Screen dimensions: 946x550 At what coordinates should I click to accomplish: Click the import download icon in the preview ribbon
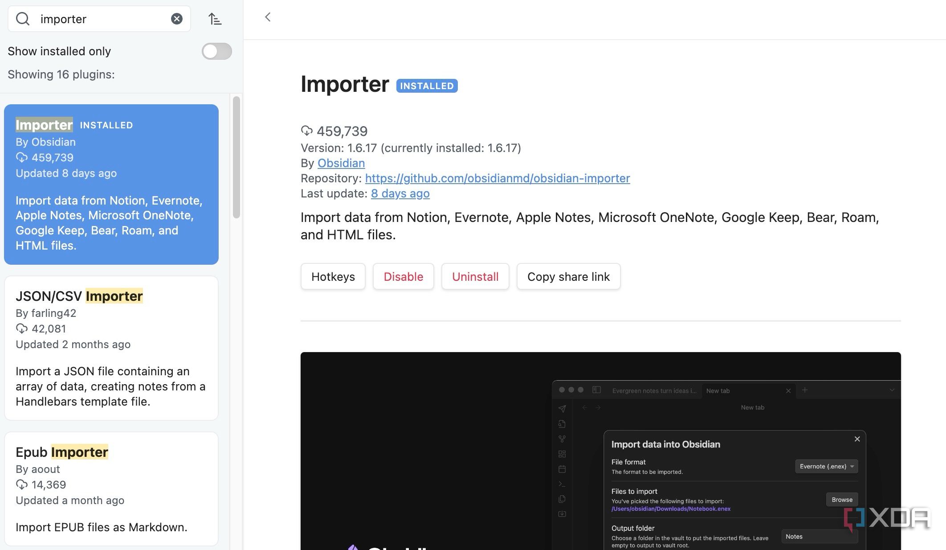tap(562, 513)
